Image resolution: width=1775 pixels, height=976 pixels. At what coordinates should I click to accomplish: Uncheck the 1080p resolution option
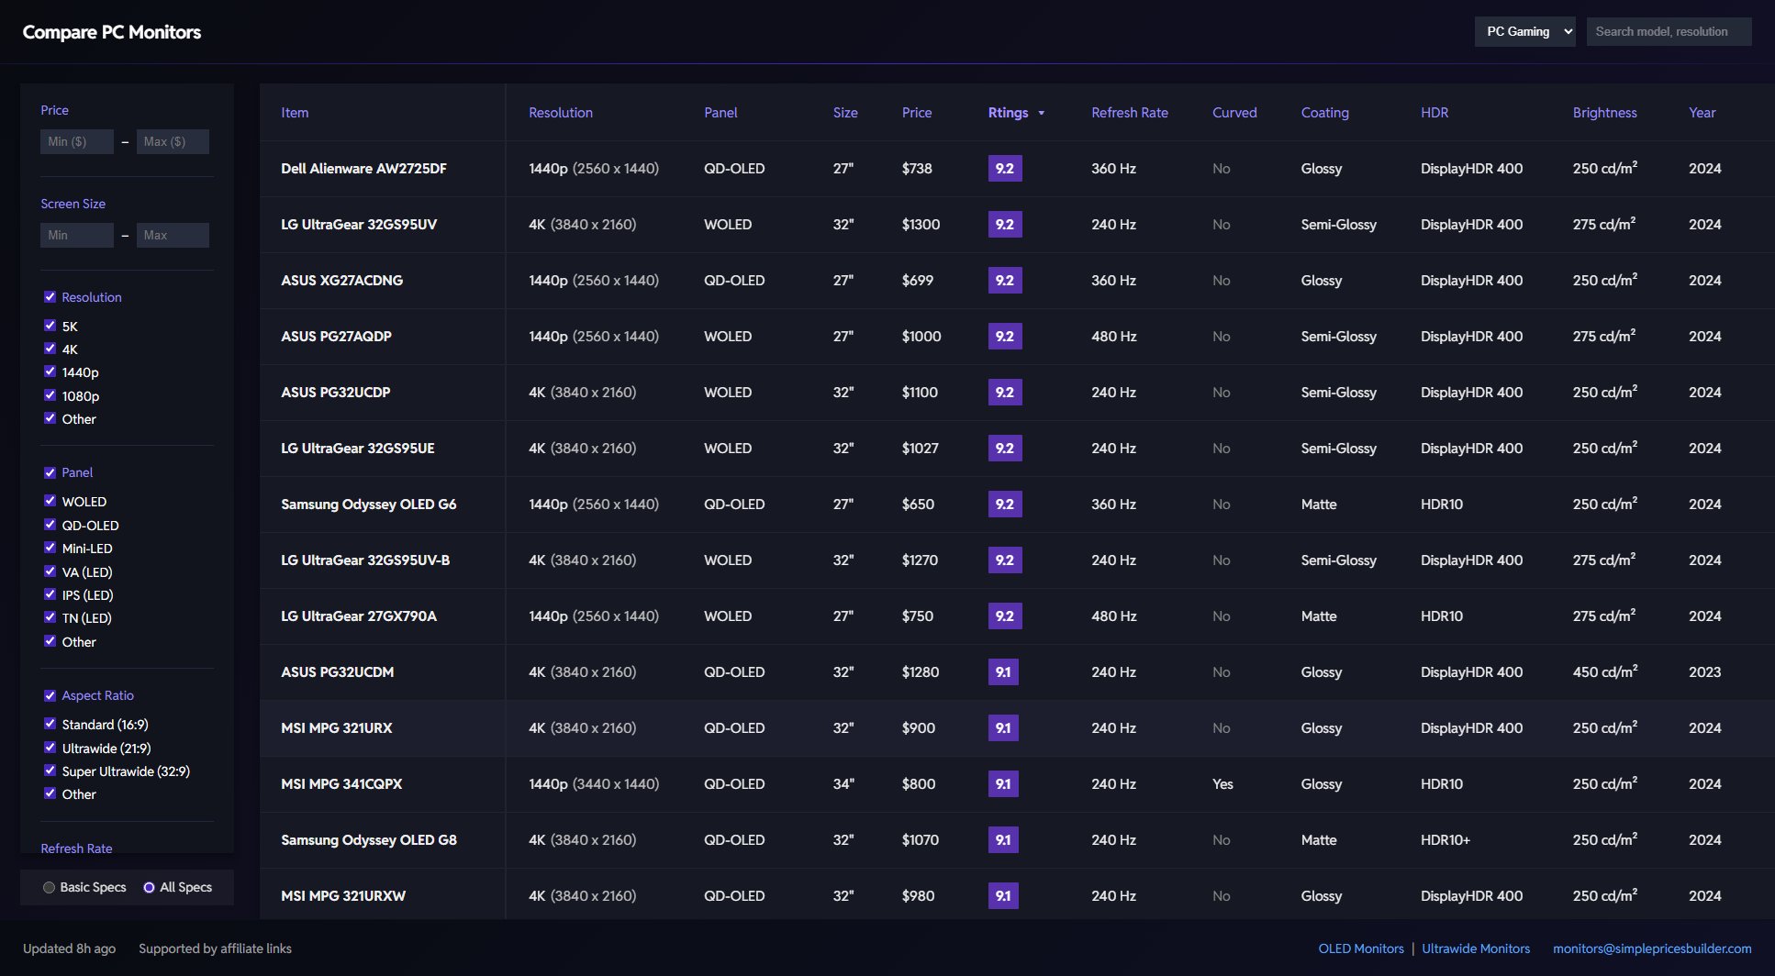point(50,395)
